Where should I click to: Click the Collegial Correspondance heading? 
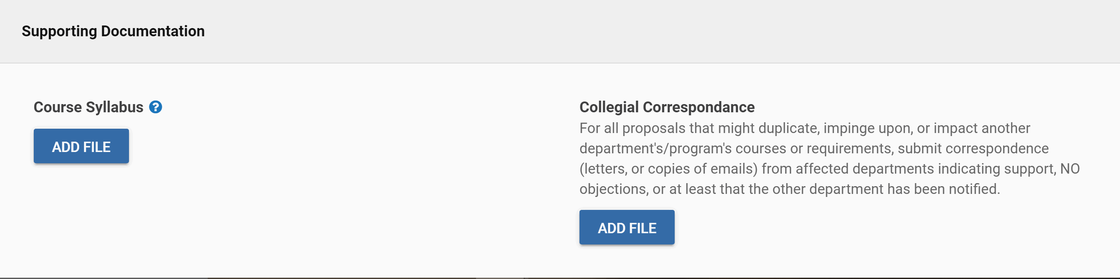pos(667,107)
